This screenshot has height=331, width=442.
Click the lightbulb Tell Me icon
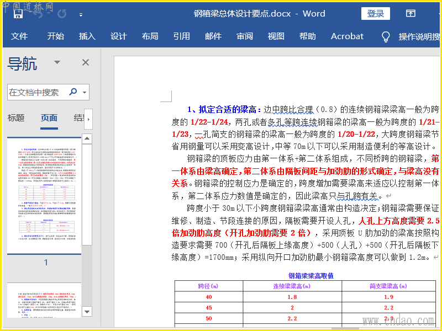coord(386,36)
